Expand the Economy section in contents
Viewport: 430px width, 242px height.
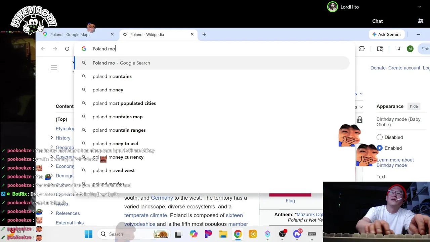51,166
